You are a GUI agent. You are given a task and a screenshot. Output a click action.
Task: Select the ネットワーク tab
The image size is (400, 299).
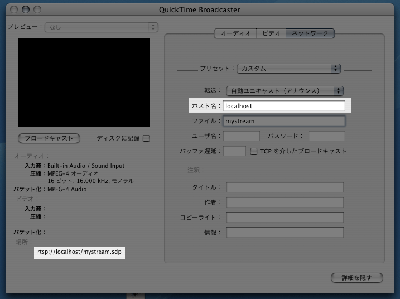point(310,33)
